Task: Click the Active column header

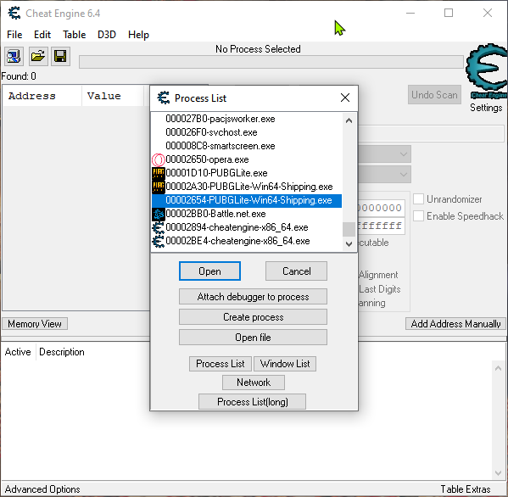Action: pyautogui.click(x=18, y=352)
